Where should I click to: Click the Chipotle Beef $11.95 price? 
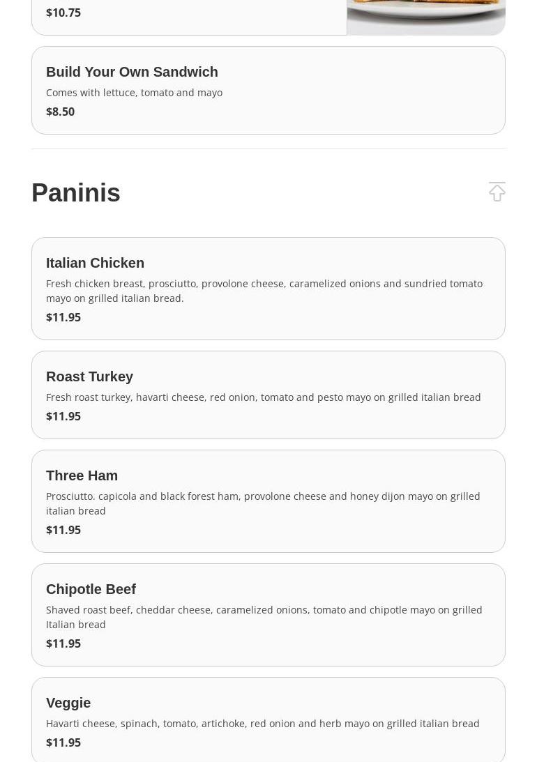click(x=63, y=643)
